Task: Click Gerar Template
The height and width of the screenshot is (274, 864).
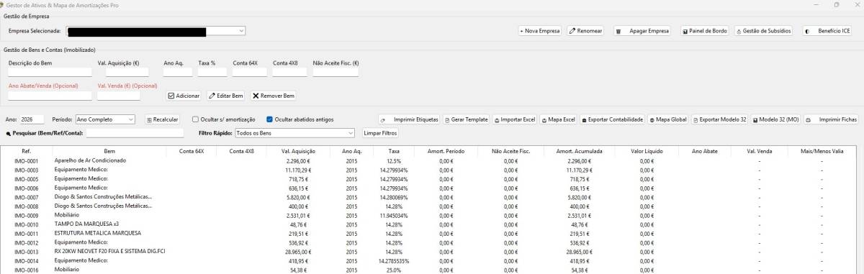Action: point(466,119)
